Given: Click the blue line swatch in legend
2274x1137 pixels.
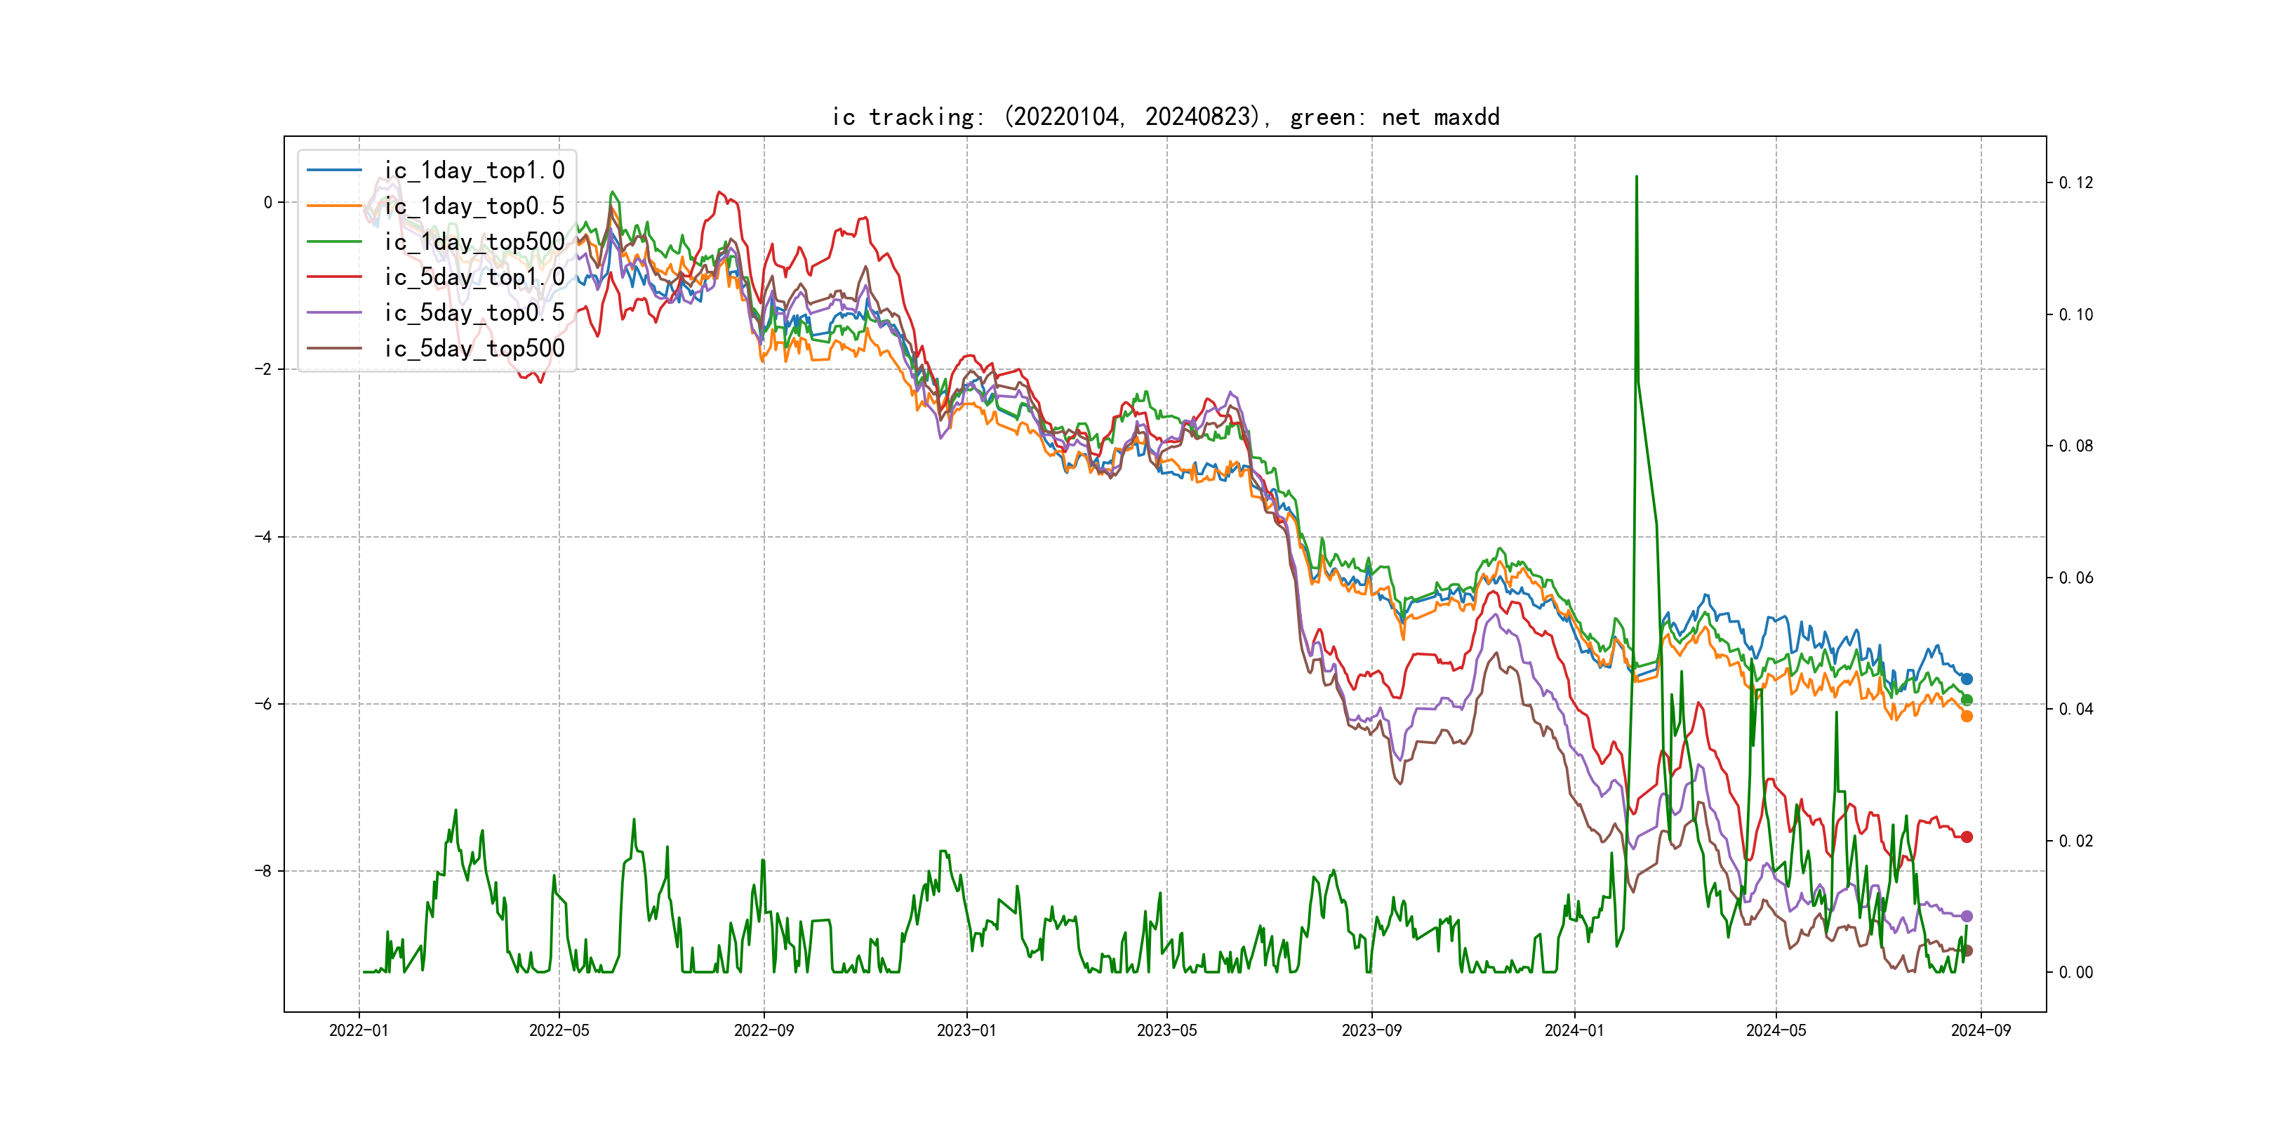Looking at the screenshot, I should [x=335, y=171].
